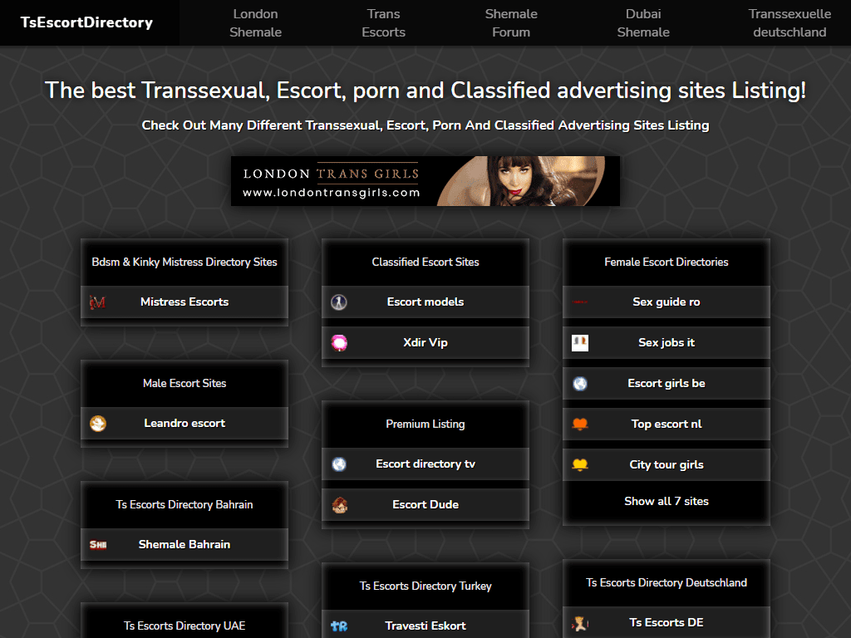Open the Trans Escorts menu item

tap(383, 22)
